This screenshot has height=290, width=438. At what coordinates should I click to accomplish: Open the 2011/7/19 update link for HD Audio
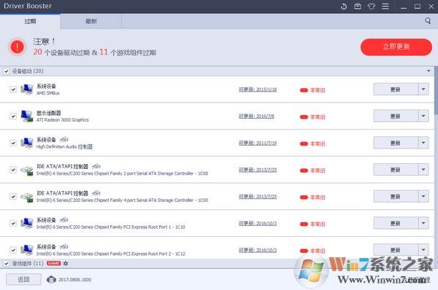click(258, 143)
